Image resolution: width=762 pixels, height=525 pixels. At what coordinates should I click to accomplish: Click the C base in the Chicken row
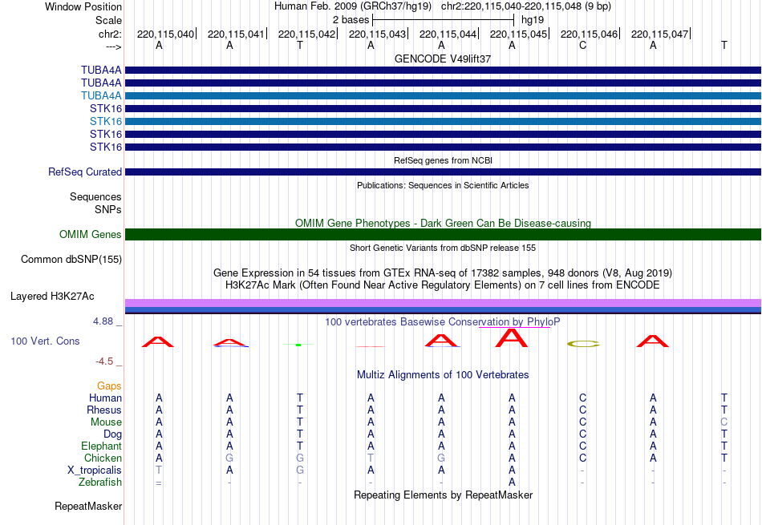click(582, 458)
